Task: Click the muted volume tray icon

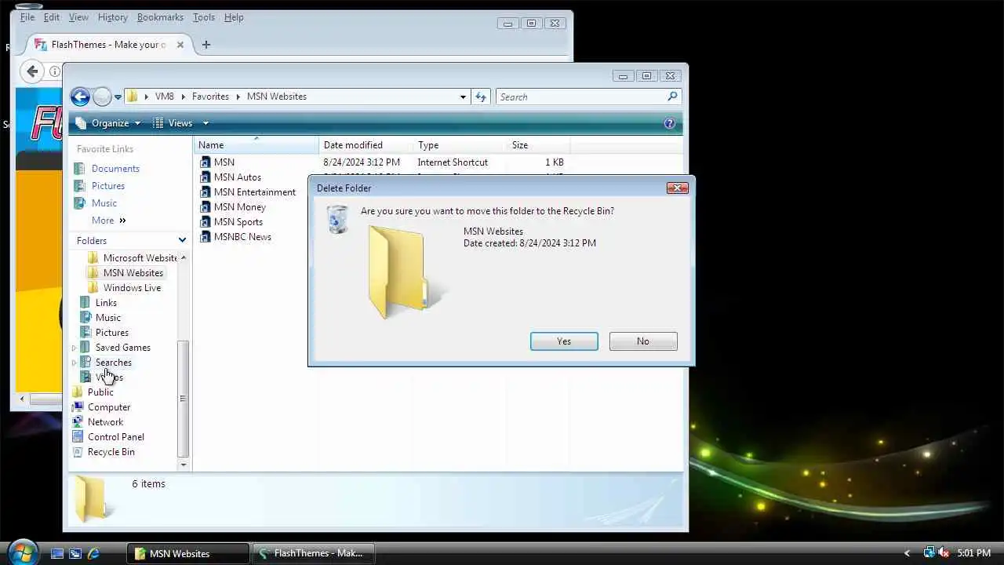Action: coord(943,553)
